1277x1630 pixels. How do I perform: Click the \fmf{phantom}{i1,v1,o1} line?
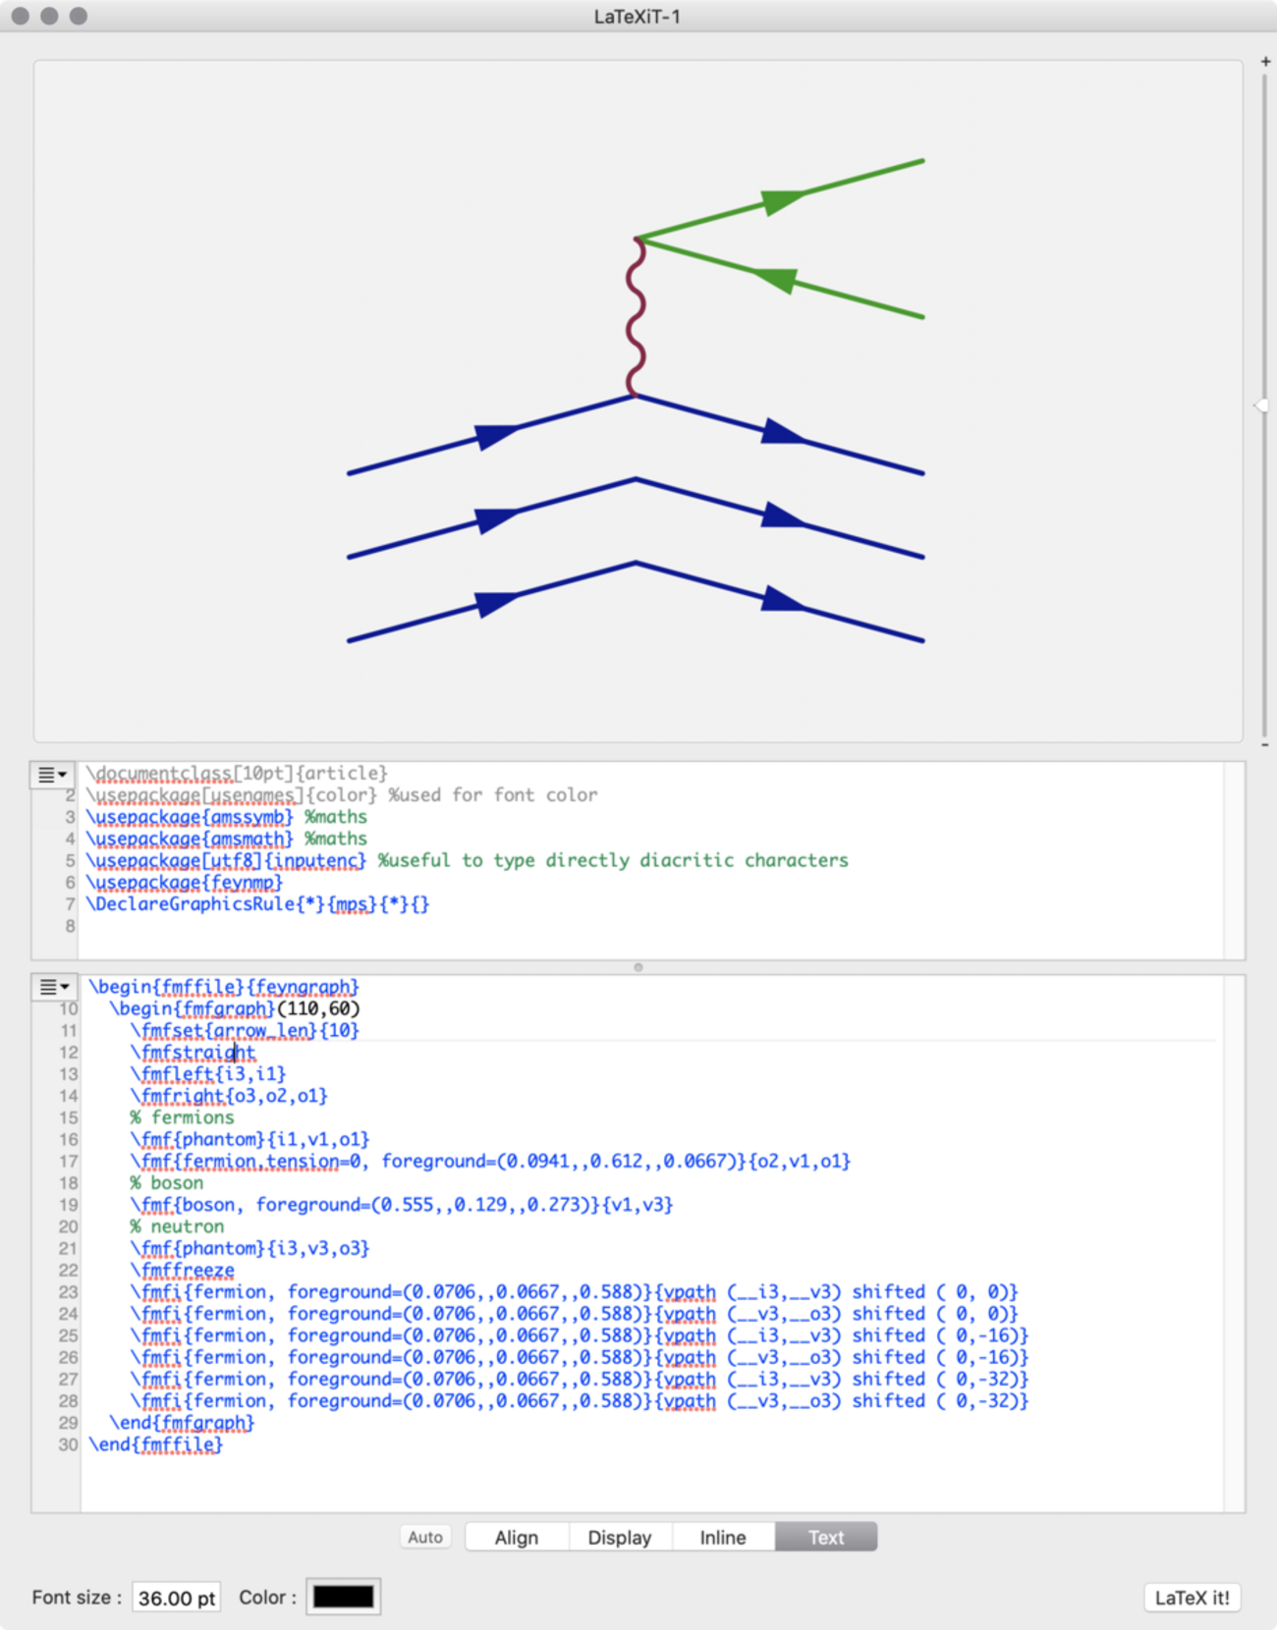point(250,1139)
